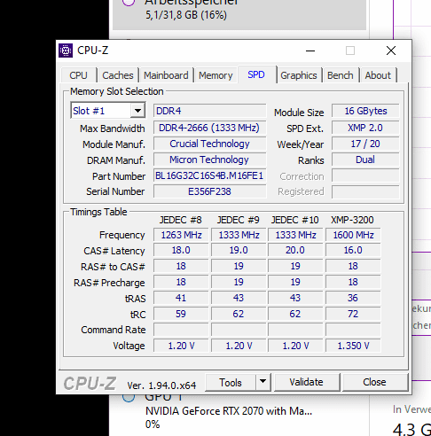Click JEDEC #10 frequency 1333 MHz
The image size is (431, 436).
tap(295, 235)
